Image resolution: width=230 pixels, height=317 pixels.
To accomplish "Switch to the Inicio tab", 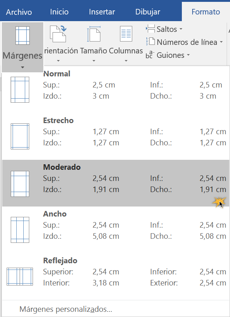I will coord(59,12).
